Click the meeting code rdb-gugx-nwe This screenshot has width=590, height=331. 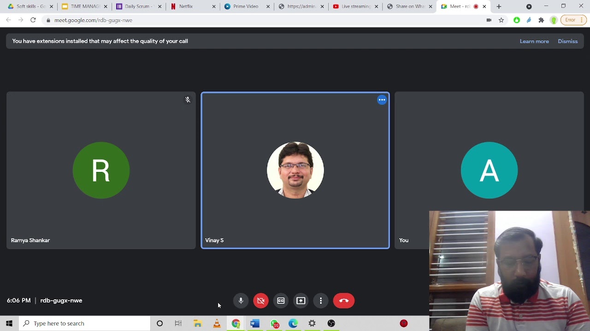pos(61,301)
